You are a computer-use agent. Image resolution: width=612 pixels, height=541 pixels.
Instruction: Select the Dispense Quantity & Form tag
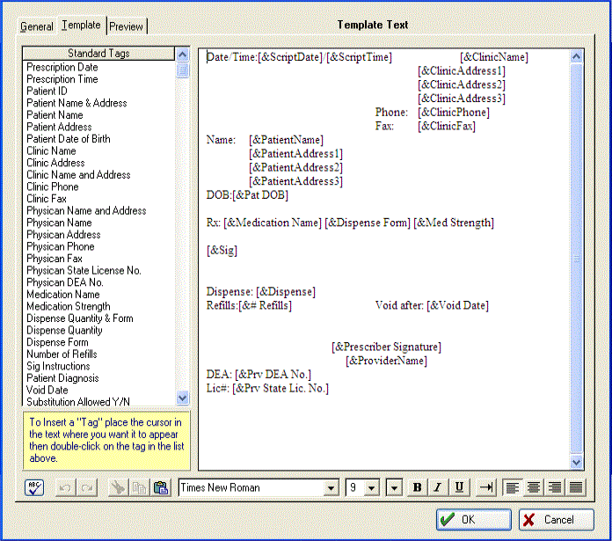80,318
